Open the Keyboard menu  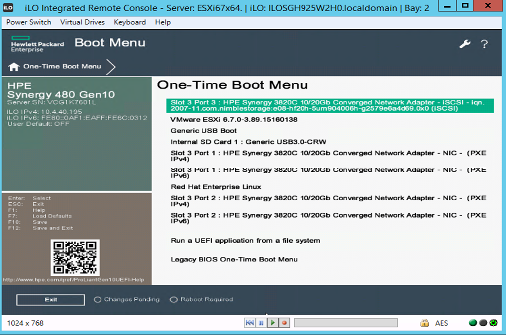point(129,22)
